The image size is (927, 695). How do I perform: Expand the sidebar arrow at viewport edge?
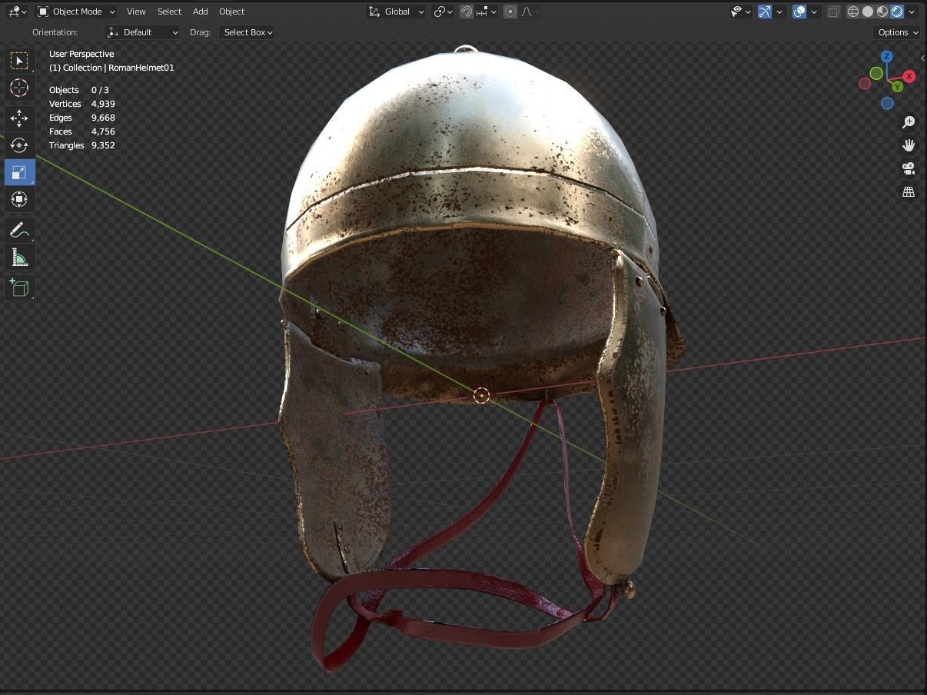point(922,58)
